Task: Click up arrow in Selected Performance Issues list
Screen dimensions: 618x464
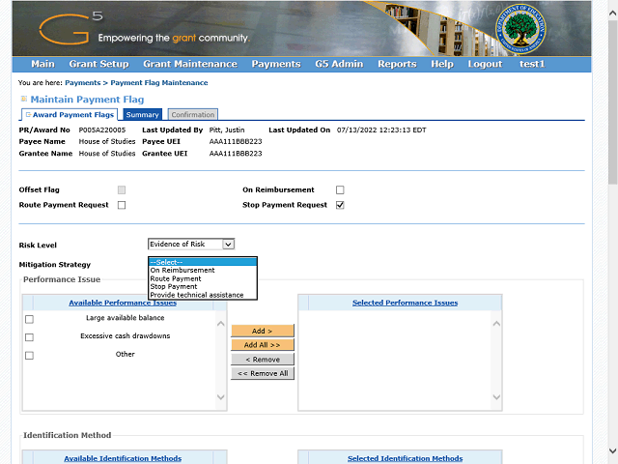Action: click(x=496, y=324)
